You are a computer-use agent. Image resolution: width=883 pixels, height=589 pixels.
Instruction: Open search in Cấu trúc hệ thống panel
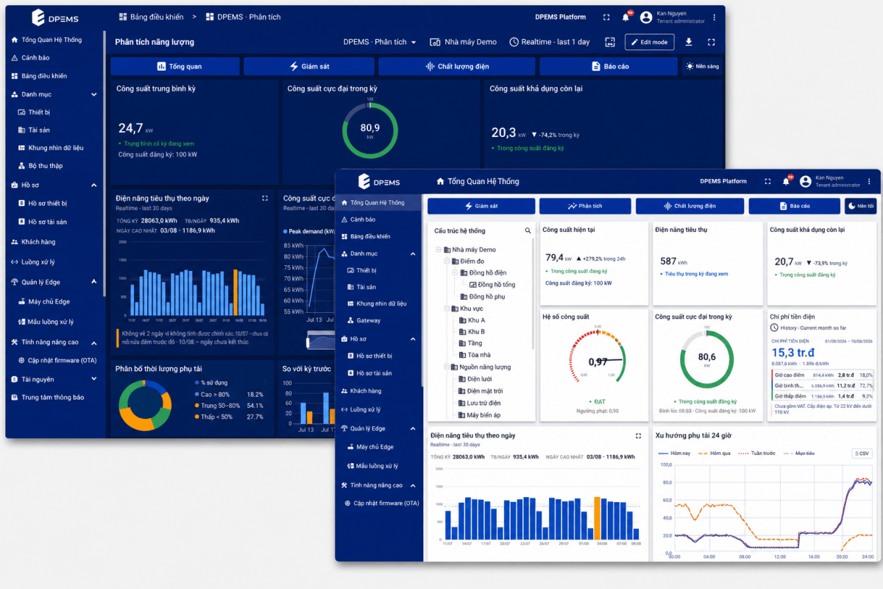(528, 230)
